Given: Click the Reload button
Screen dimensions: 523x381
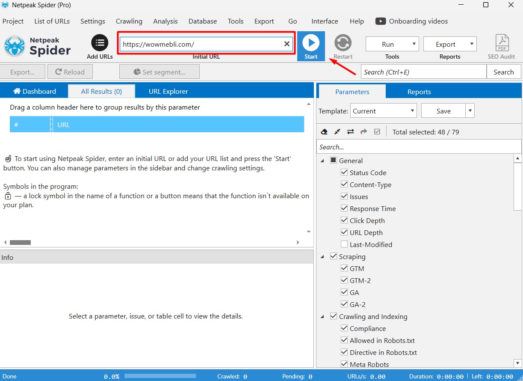Looking at the screenshot, I should tap(70, 72).
